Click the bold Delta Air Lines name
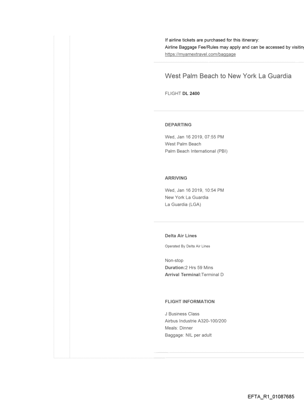The image size is (304, 400). [x=181, y=236]
